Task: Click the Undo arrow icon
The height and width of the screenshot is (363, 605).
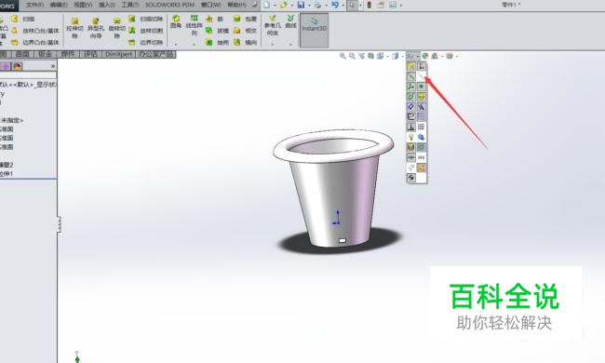Action: point(335,5)
